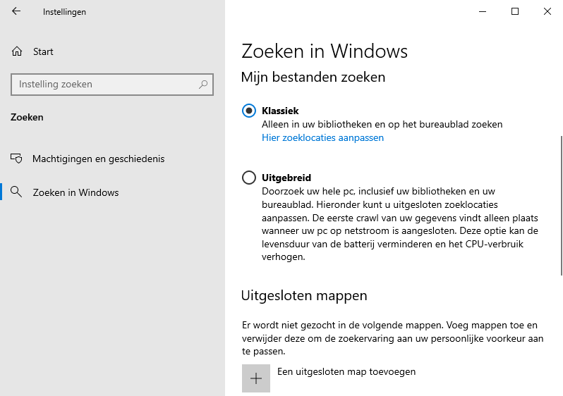Click the Uitgebreid option label text

(x=286, y=178)
